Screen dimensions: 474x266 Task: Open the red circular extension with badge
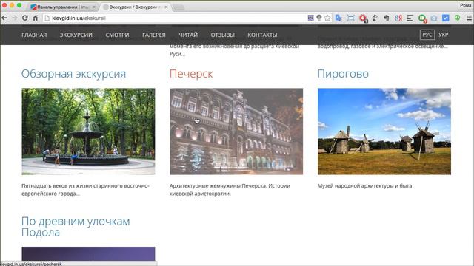pyautogui.click(x=363, y=18)
